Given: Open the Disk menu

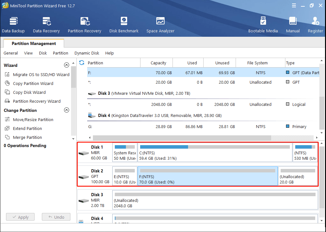Looking at the screenshot, I should (x=43, y=53).
